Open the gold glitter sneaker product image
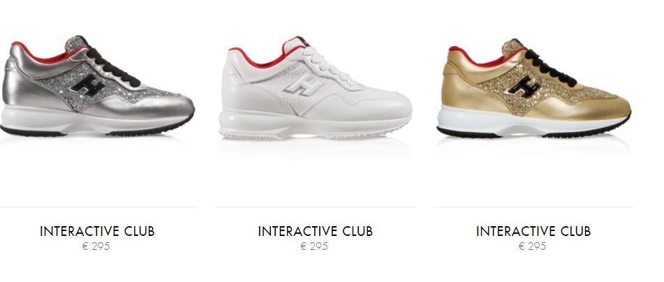Screen dimensions: 664x282 click(533, 88)
